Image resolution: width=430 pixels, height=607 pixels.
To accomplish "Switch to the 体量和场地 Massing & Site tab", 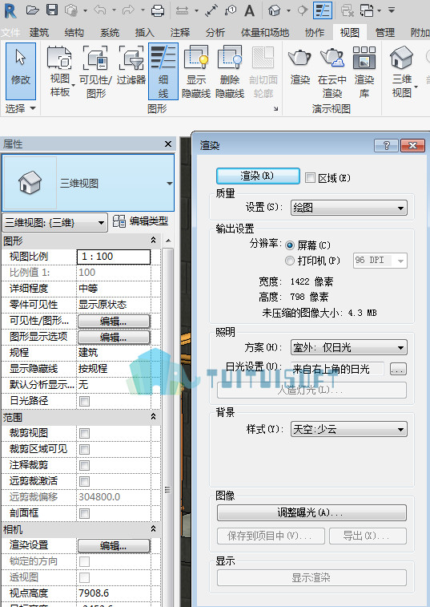I will pos(265,33).
